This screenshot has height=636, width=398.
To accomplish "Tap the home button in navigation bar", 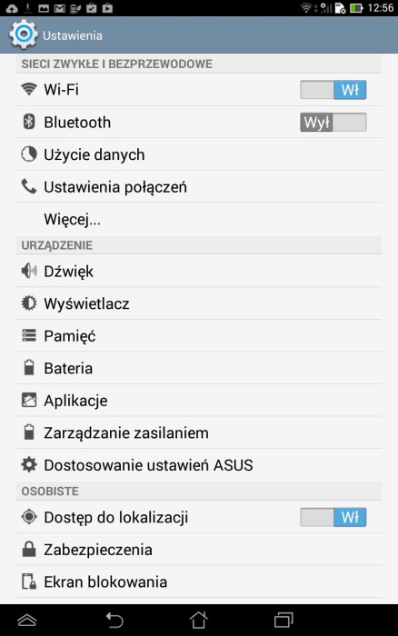I will click(198, 621).
